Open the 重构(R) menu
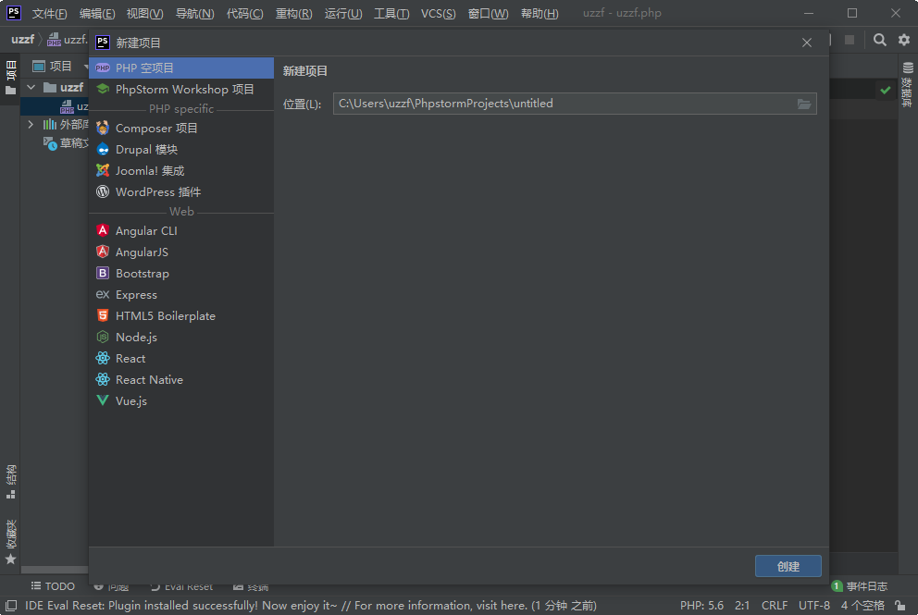The height and width of the screenshot is (615, 918). point(294,14)
